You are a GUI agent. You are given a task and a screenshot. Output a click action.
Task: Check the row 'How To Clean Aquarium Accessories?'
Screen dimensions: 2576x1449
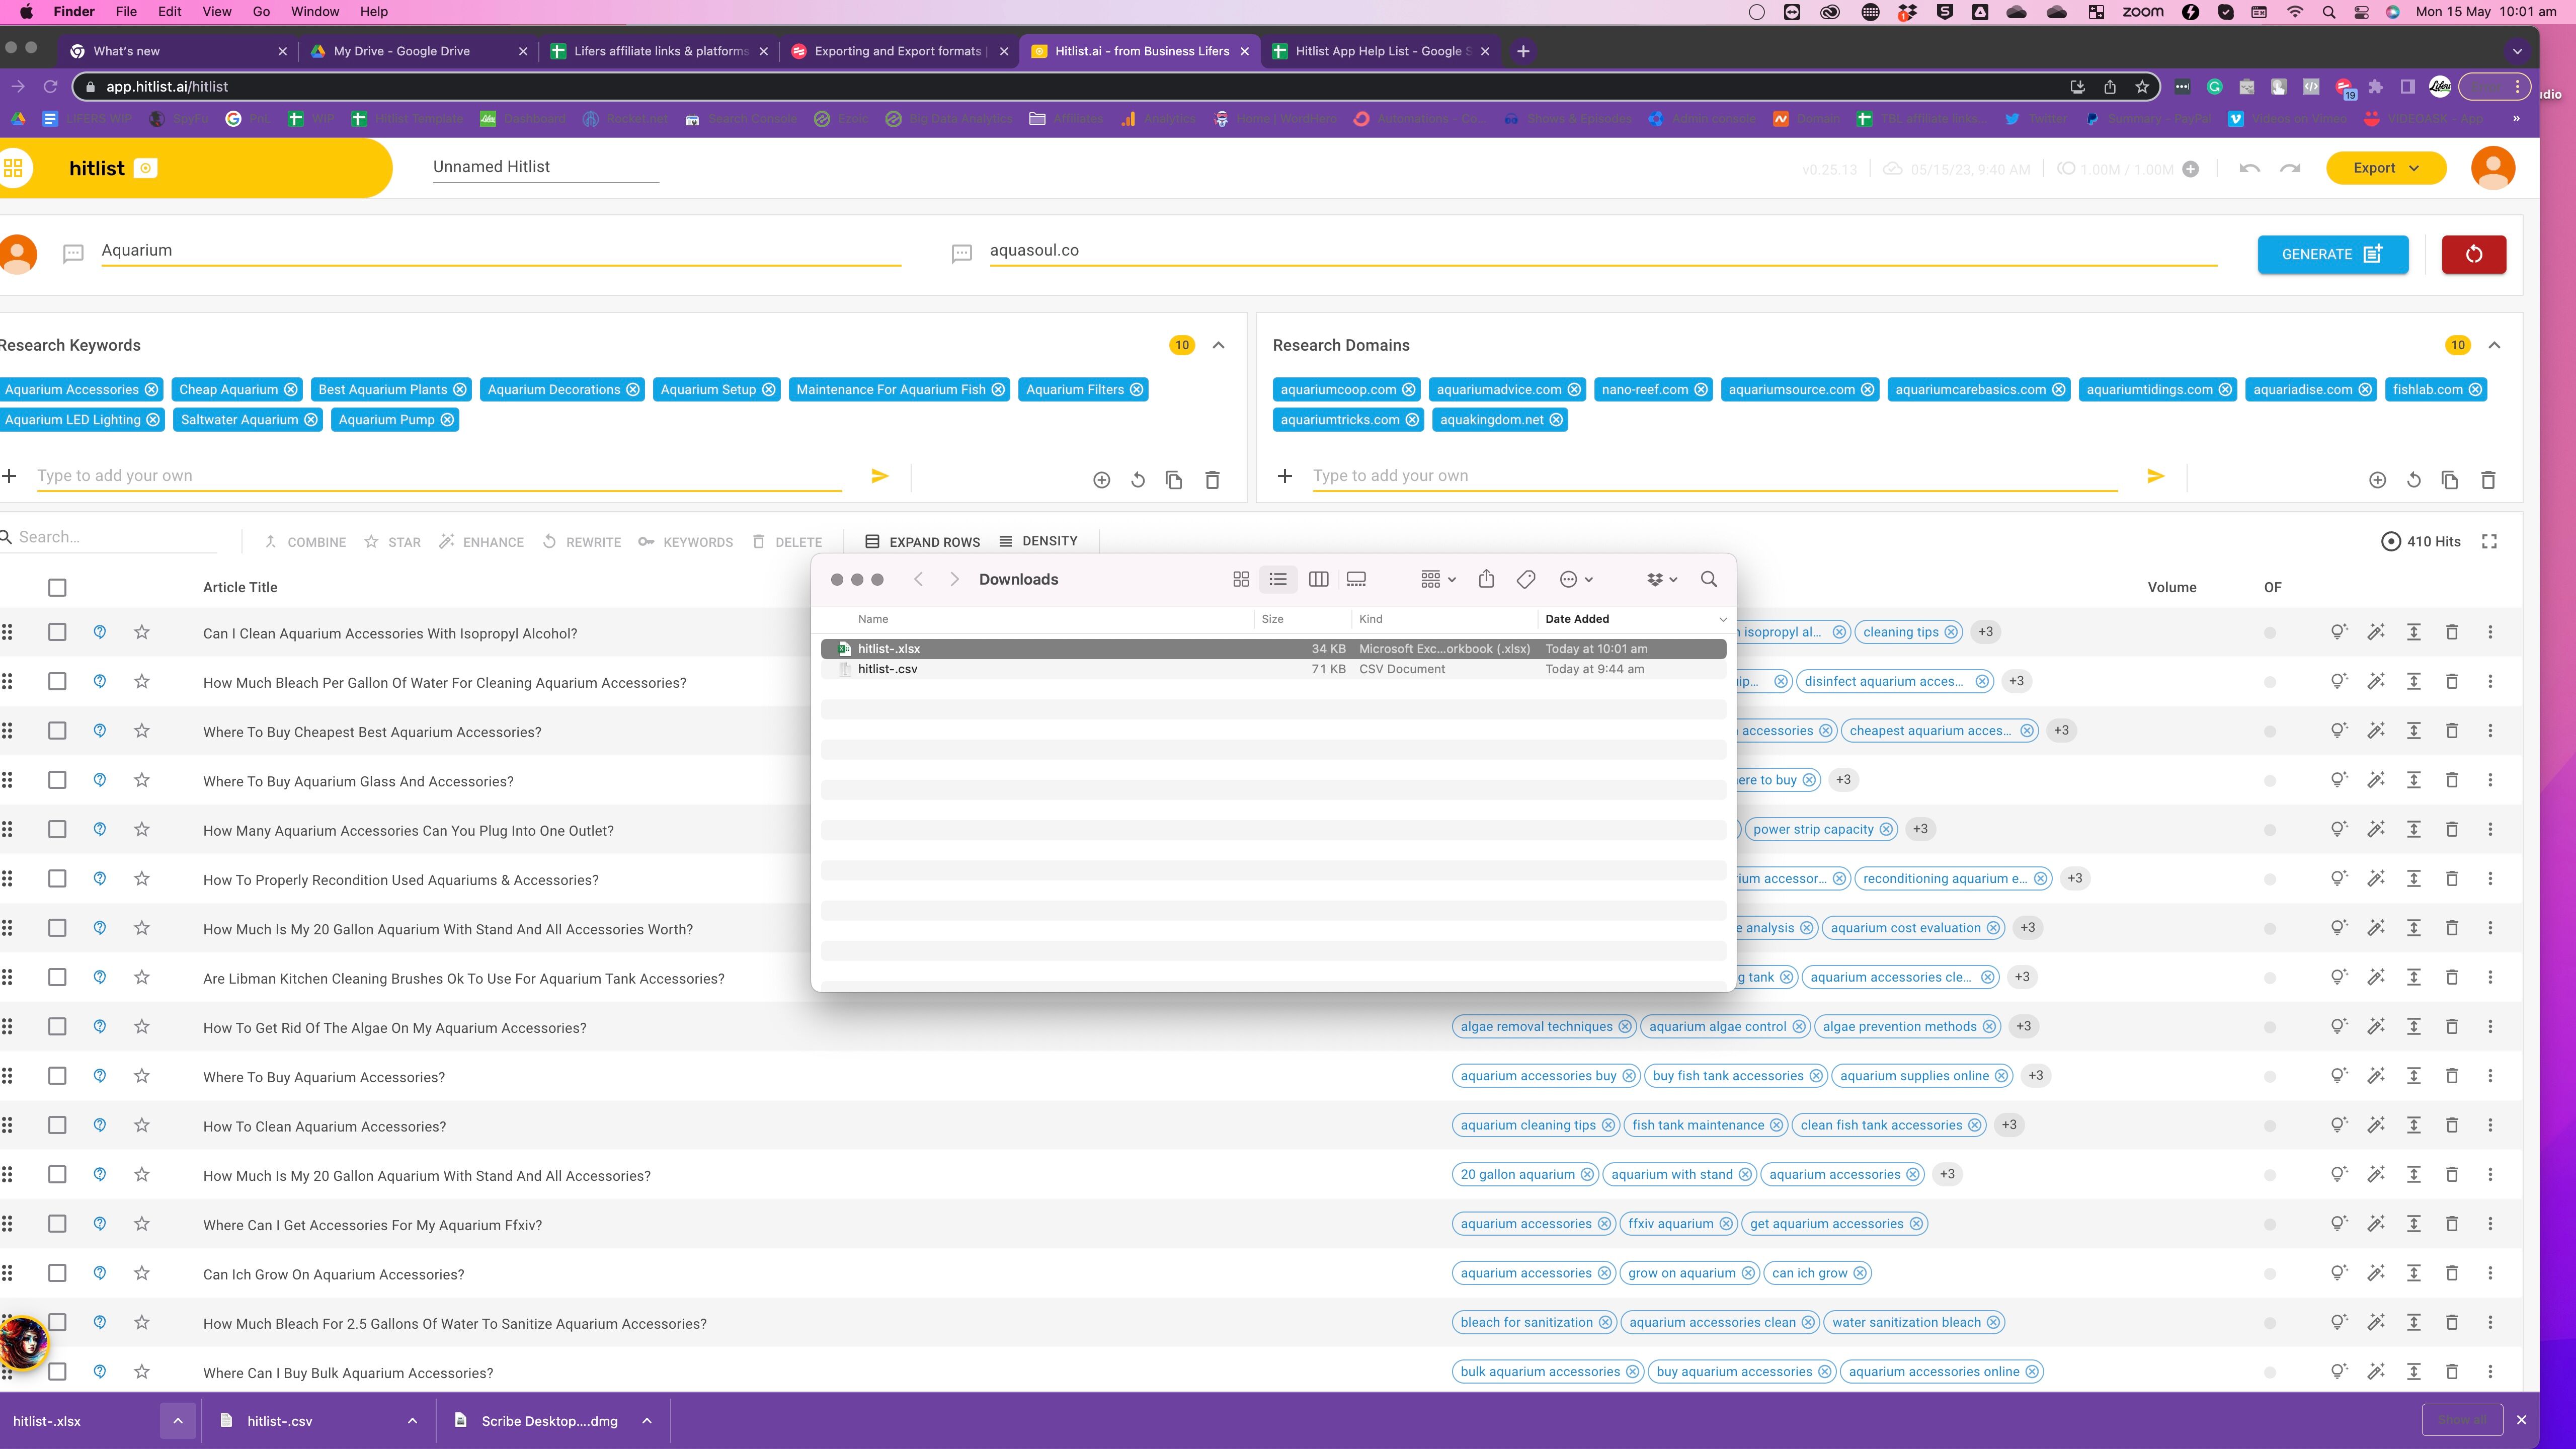[x=57, y=1125]
